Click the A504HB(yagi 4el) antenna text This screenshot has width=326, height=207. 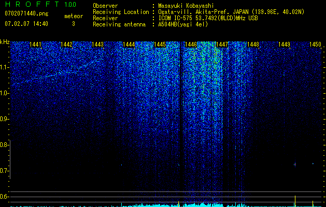(x=183, y=24)
